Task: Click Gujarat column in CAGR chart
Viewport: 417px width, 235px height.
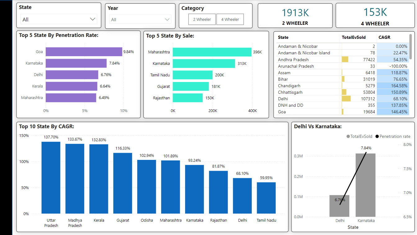Action: tap(123, 183)
